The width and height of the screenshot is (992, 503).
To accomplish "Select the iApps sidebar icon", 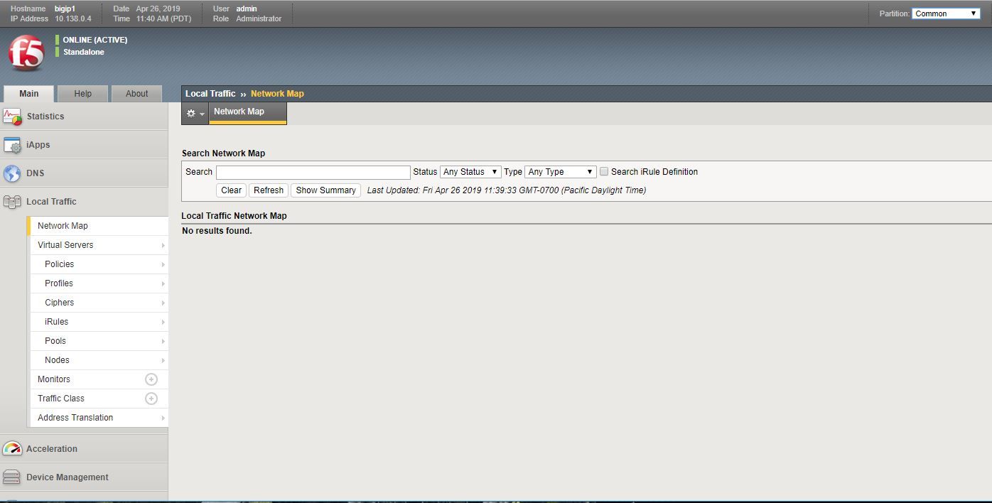I will [x=12, y=144].
